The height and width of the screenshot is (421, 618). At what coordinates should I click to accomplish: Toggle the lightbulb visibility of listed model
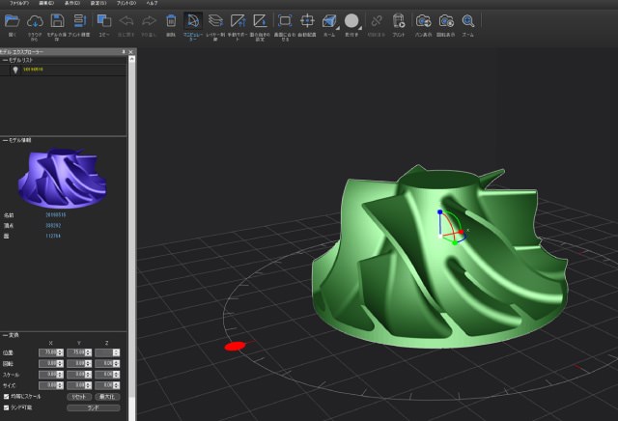coord(15,70)
